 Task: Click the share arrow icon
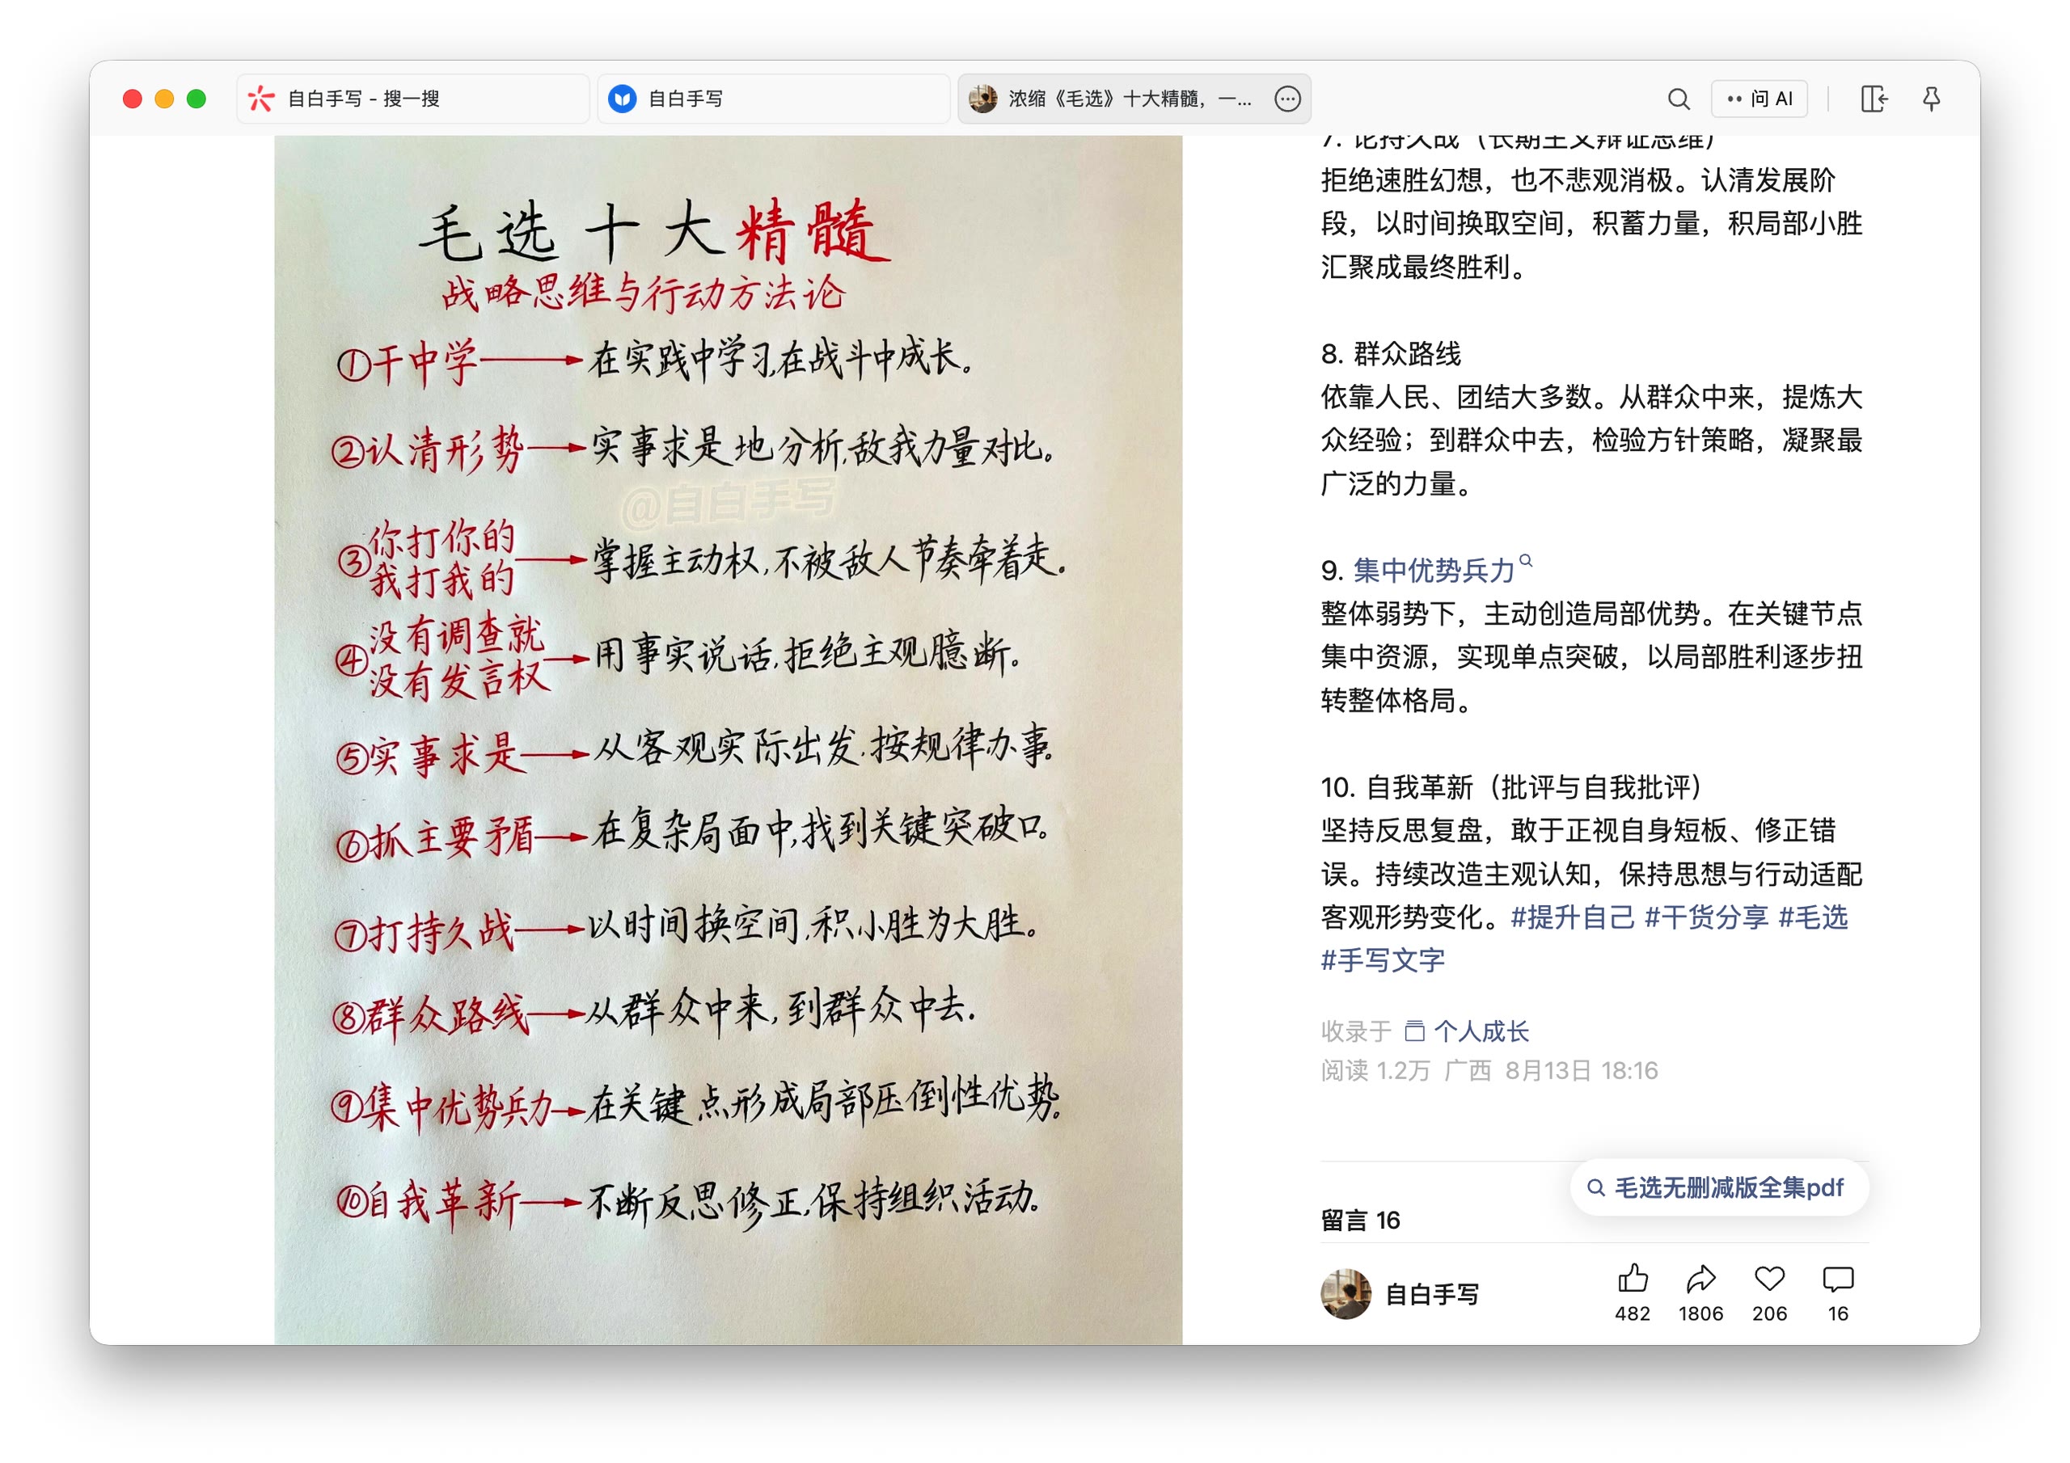click(x=1700, y=1278)
